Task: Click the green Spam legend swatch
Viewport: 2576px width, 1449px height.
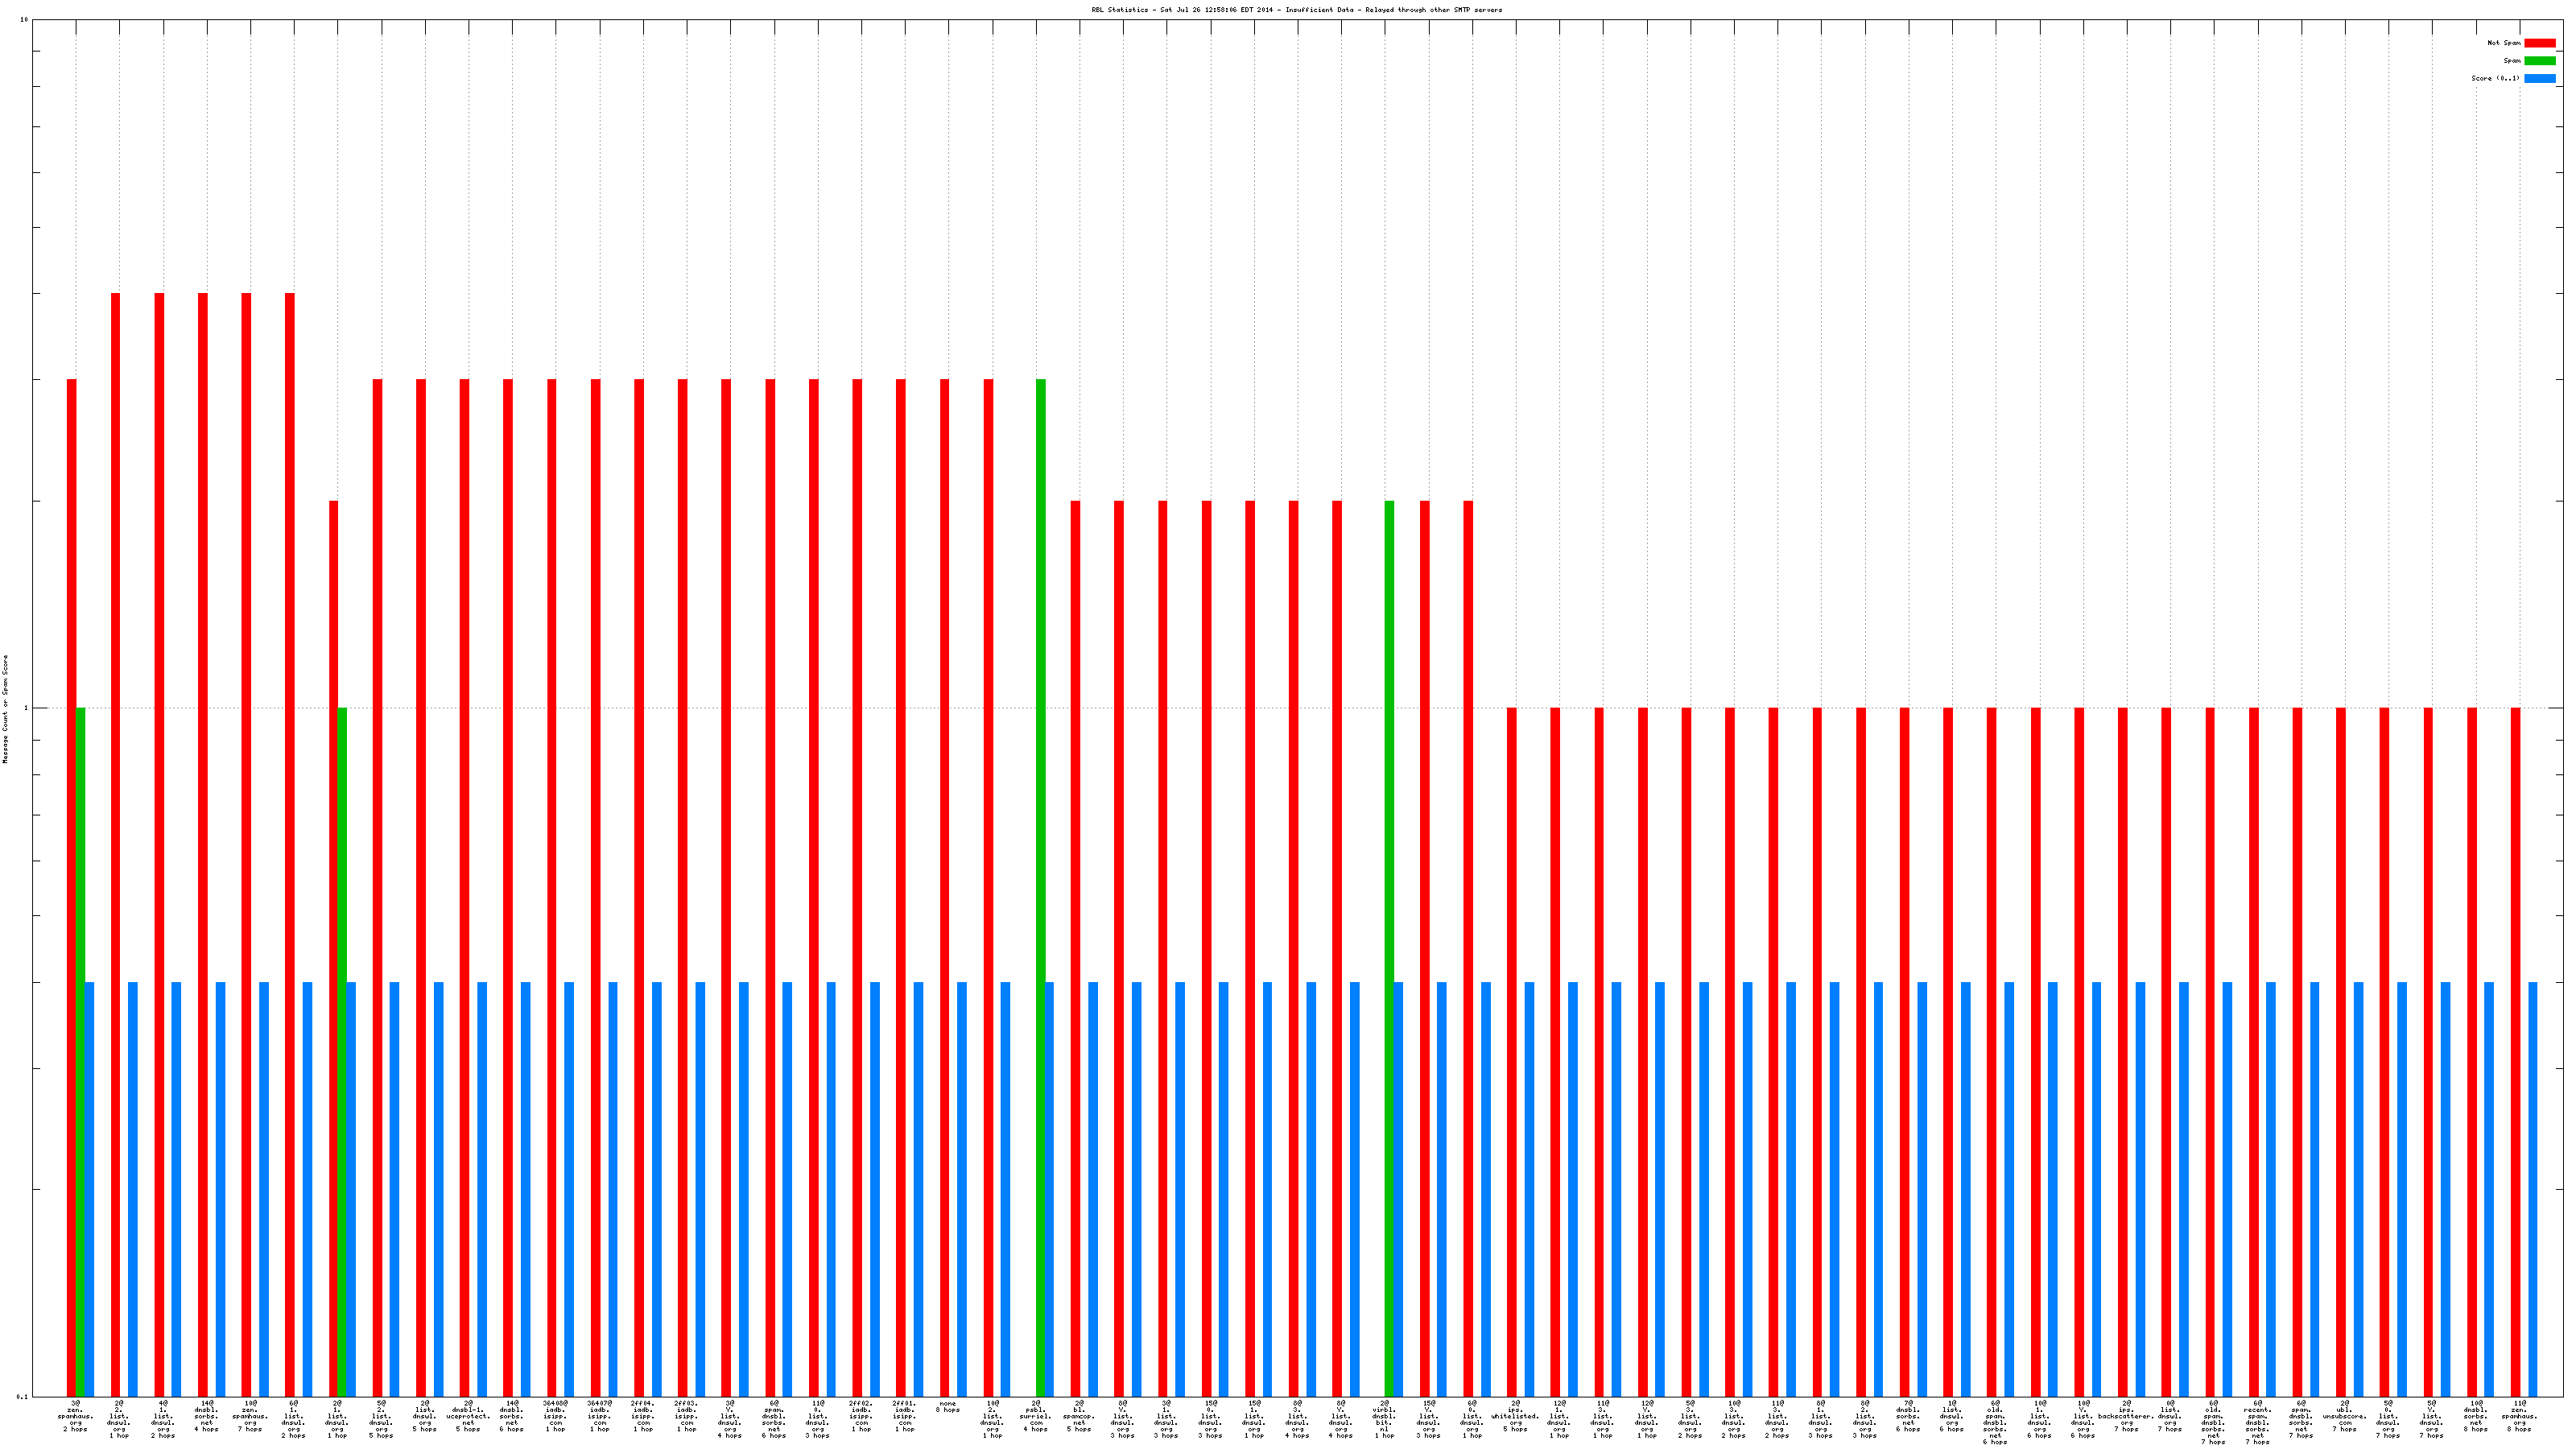Action: click(x=2539, y=61)
